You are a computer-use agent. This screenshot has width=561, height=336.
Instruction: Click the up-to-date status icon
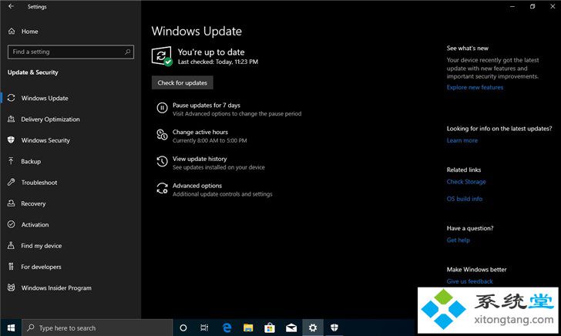click(x=162, y=56)
